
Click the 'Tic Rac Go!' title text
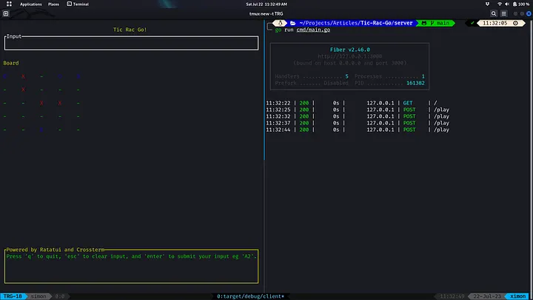[130, 30]
